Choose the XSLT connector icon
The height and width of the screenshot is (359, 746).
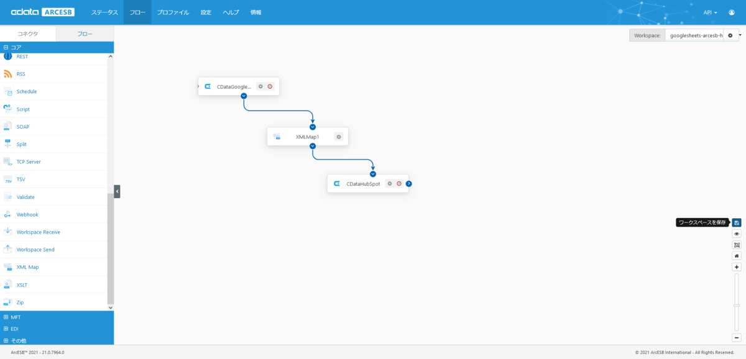coord(8,284)
